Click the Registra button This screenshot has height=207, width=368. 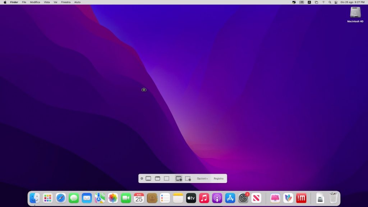(218, 178)
